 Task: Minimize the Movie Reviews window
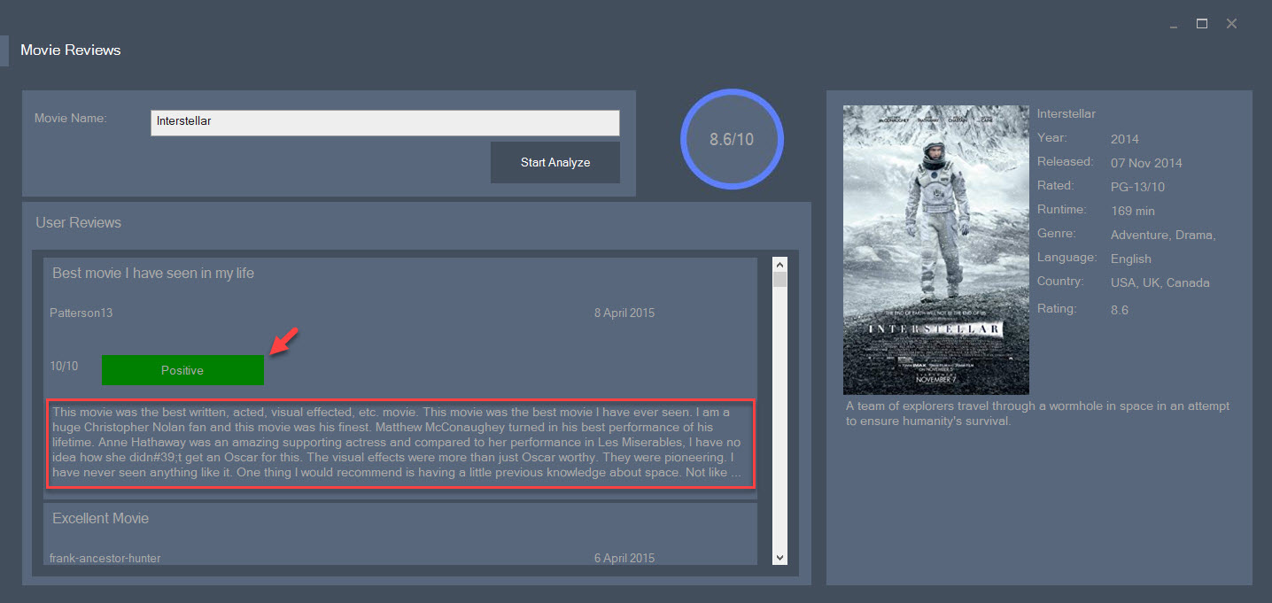(x=1174, y=25)
